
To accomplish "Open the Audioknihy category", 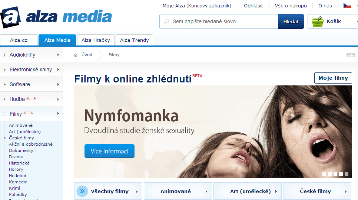I will (22, 55).
